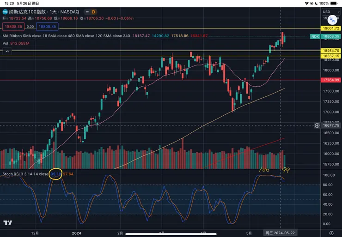Tap the NDX 18808.35 last price label
The image size is (342, 237).
(x=326, y=36)
